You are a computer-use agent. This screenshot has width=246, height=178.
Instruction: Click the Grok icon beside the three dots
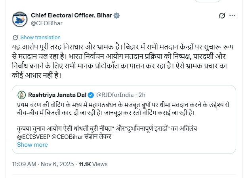(x=222, y=16)
